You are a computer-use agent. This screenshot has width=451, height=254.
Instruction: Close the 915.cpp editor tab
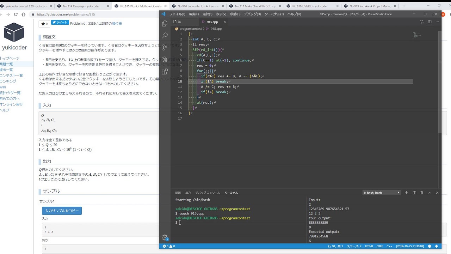click(225, 22)
